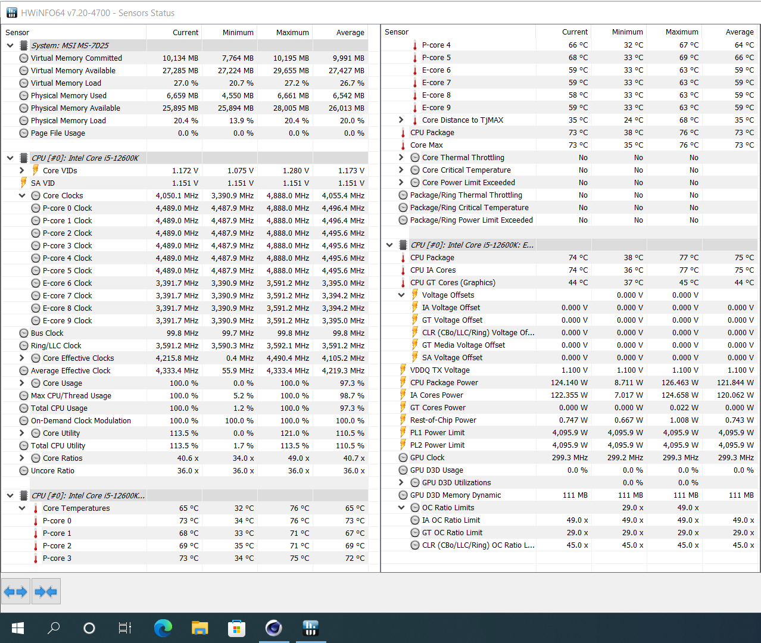Click the circle icon beside Package/Ring Thermal Throttling
Viewport: 761px width, 643px height.
[403, 195]
